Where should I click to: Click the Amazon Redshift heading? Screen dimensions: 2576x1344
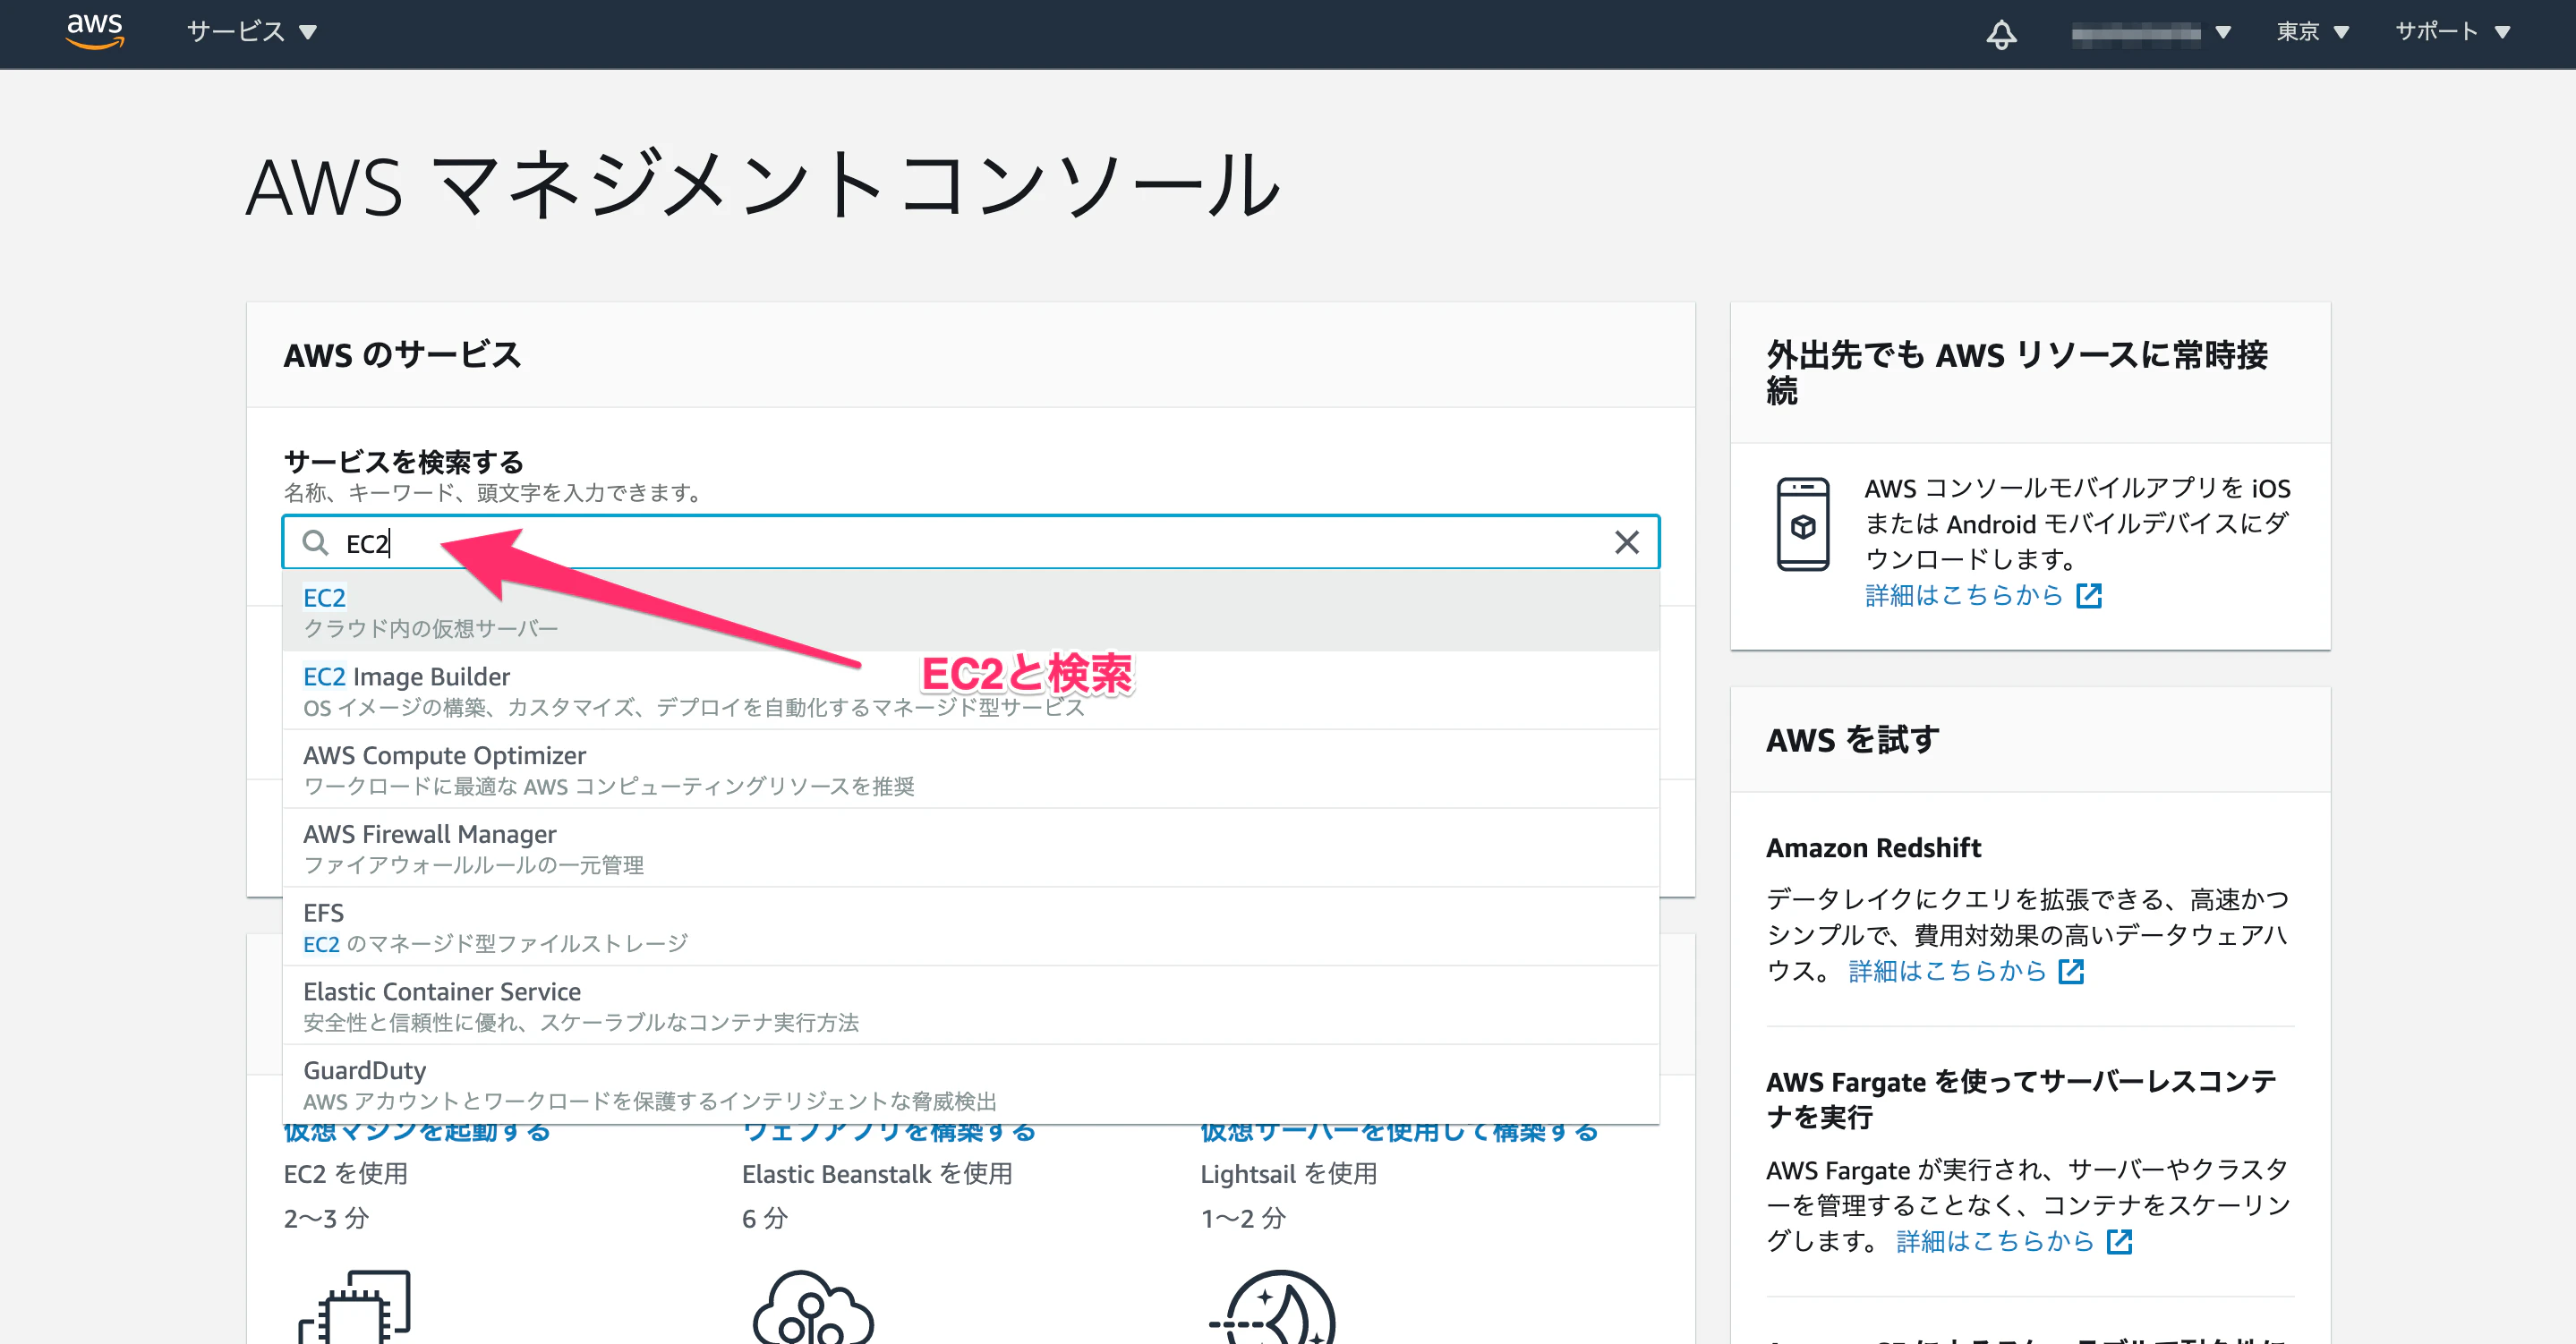pyautogui.click(x=1873, y=848)
